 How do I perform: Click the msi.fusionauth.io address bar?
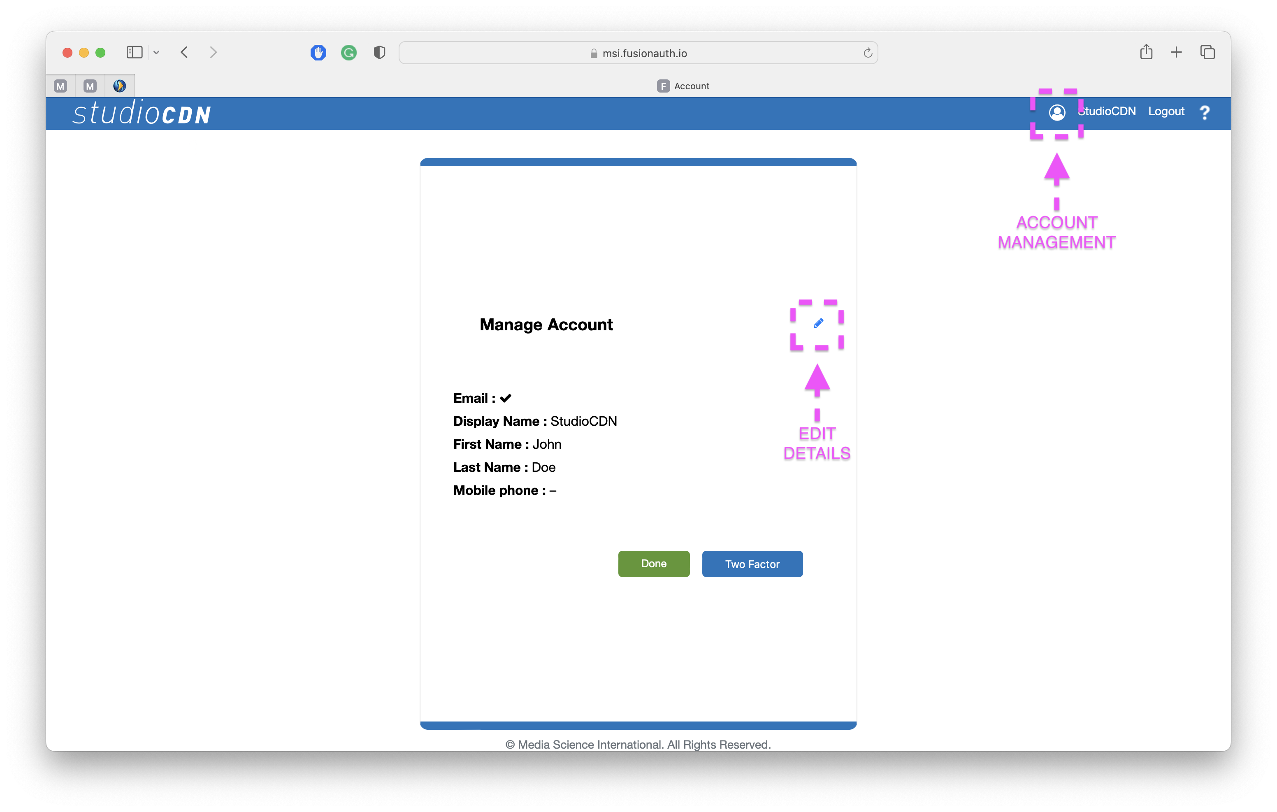(x=638, y=53)
